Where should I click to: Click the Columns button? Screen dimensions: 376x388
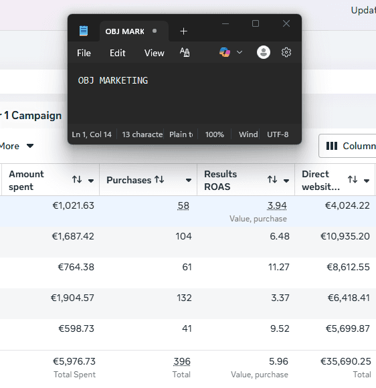coord(347,146)
